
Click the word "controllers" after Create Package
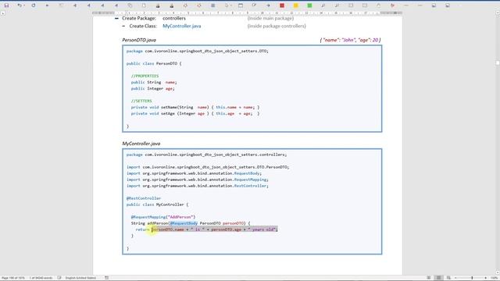174,18
